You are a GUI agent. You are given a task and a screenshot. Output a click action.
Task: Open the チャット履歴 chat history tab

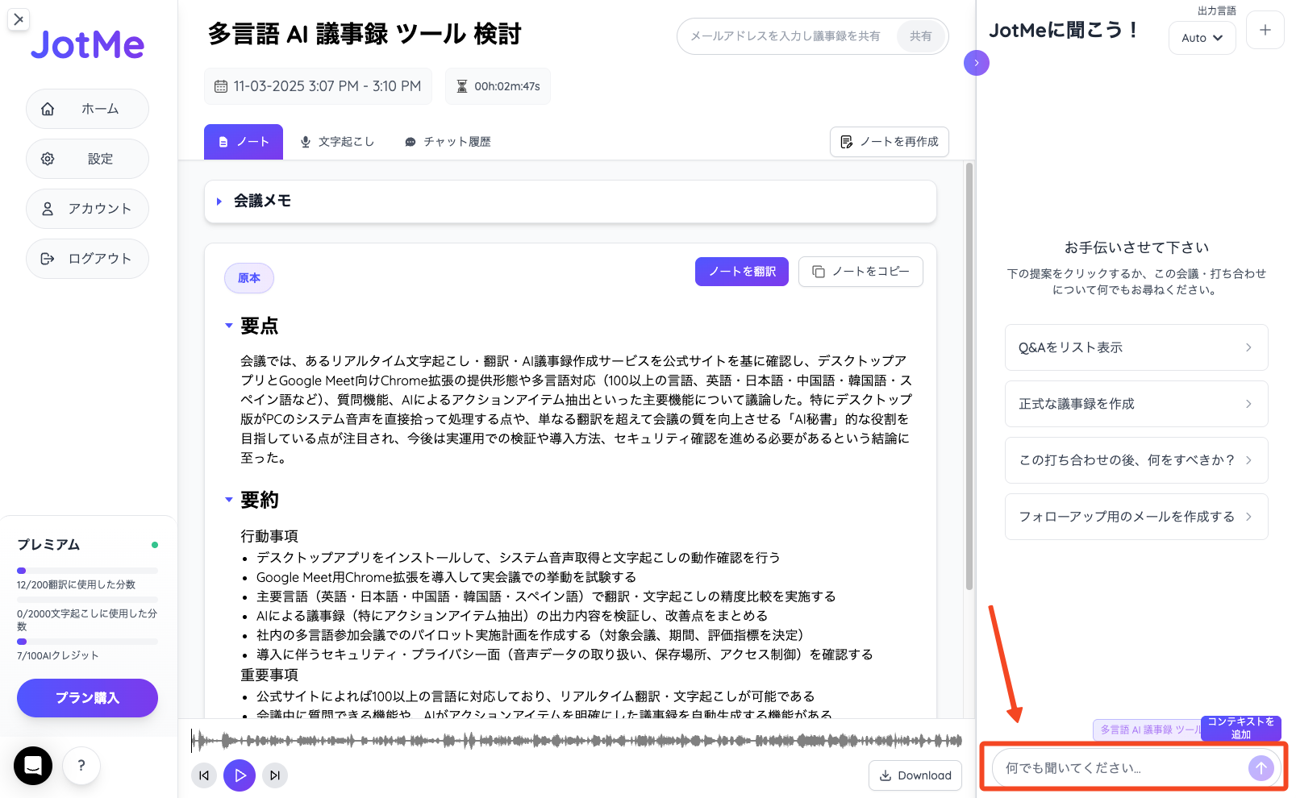tap(448, 142)
